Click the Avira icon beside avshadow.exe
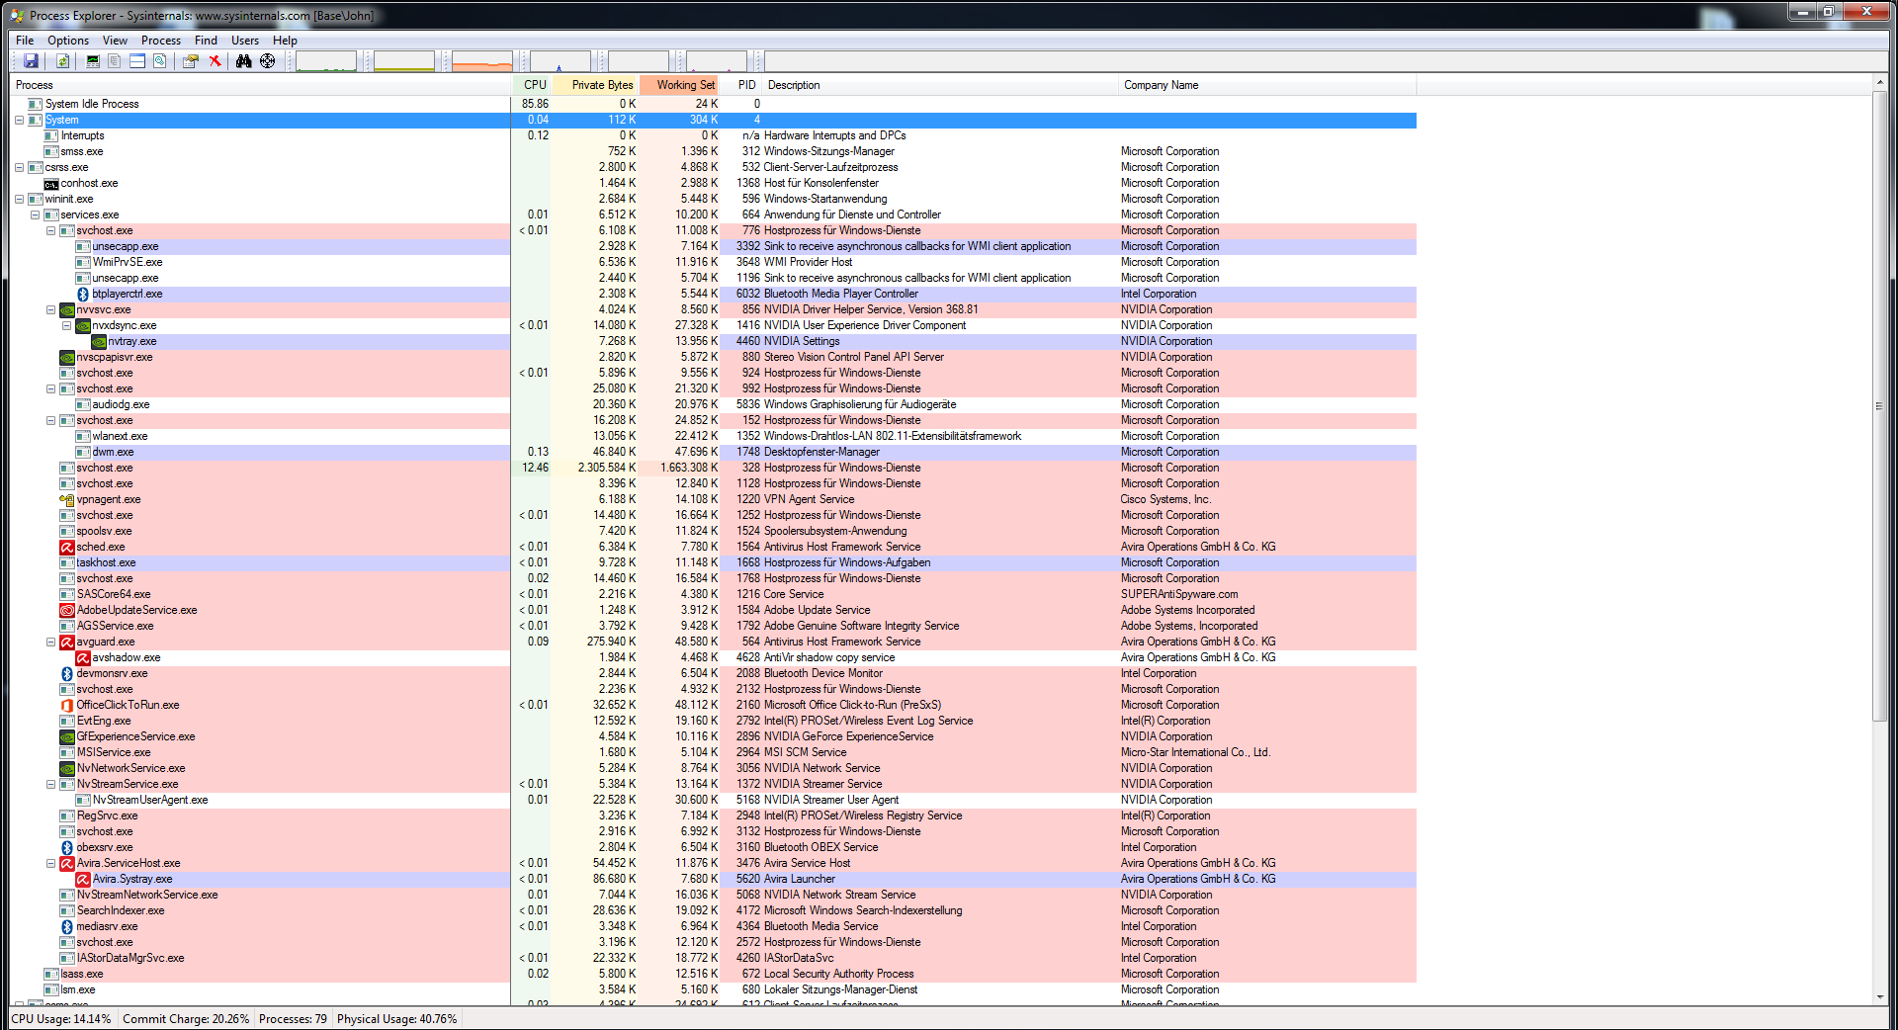The image size is (1898, 1030). [83, 657]
